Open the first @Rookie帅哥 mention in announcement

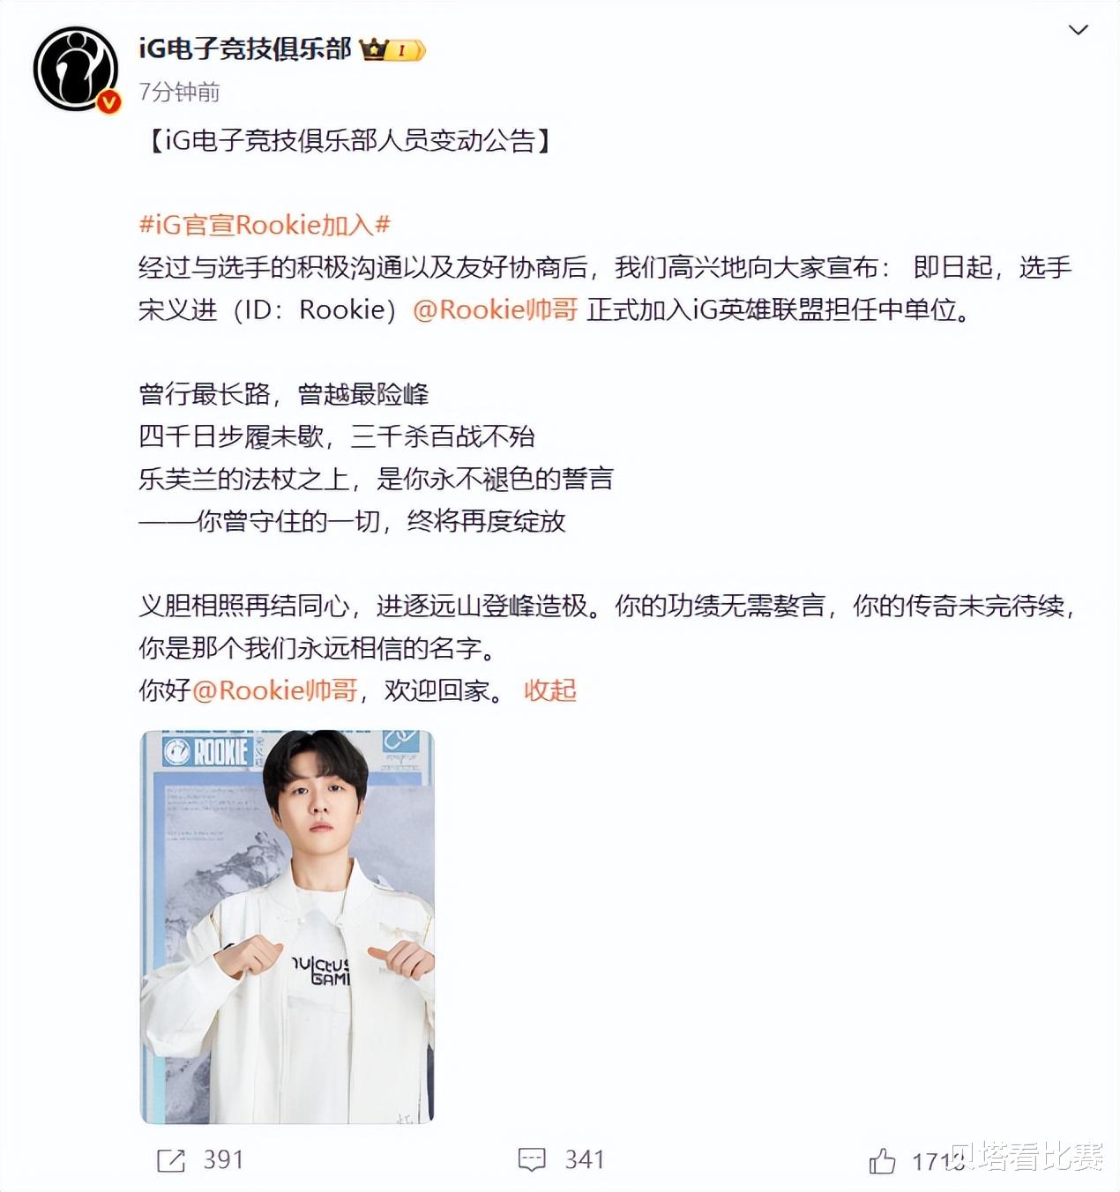(x=496, y=309)
